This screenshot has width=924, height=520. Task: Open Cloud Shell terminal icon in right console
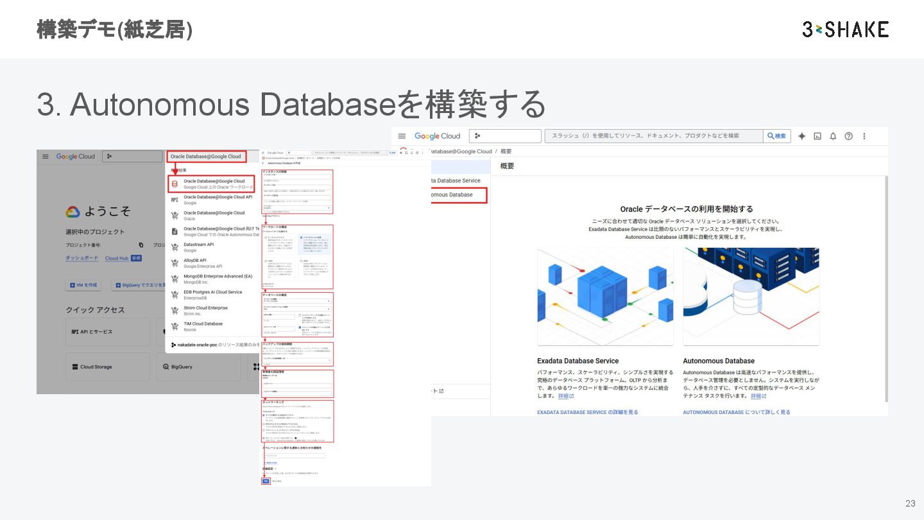click(x=817, y=136)
